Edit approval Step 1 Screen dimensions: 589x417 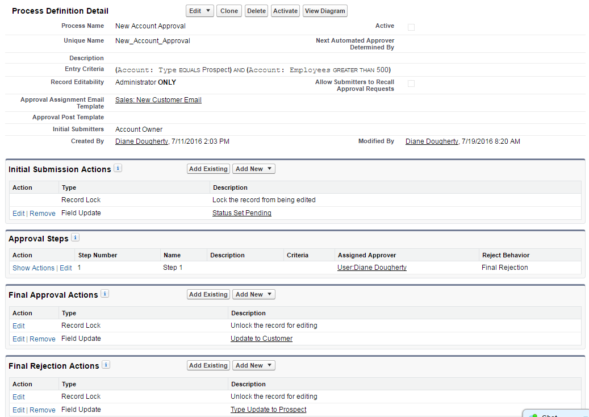[x=66, y=268]
